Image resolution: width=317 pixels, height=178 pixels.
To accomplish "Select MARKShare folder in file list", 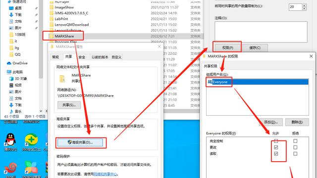I will [64, 36].
